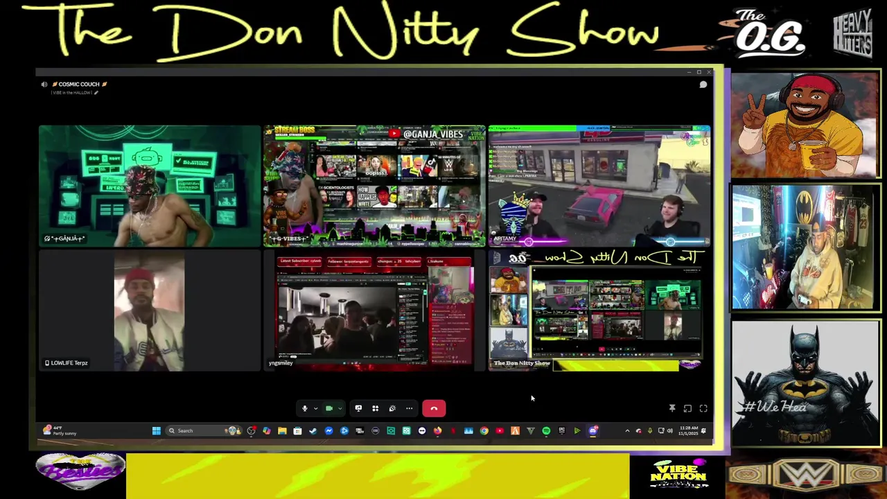Viewport: 887px width, 499px height.
Task: Select the LOWLIFE Terpz video tile
Action: tap(149, 310)
